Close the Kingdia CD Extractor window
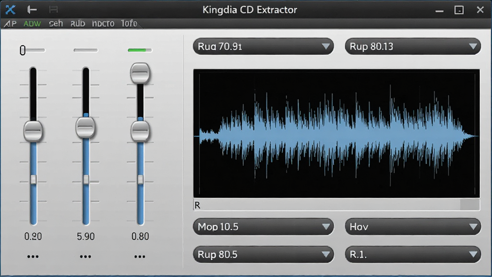The image size is (492, 277). [480, 10]
